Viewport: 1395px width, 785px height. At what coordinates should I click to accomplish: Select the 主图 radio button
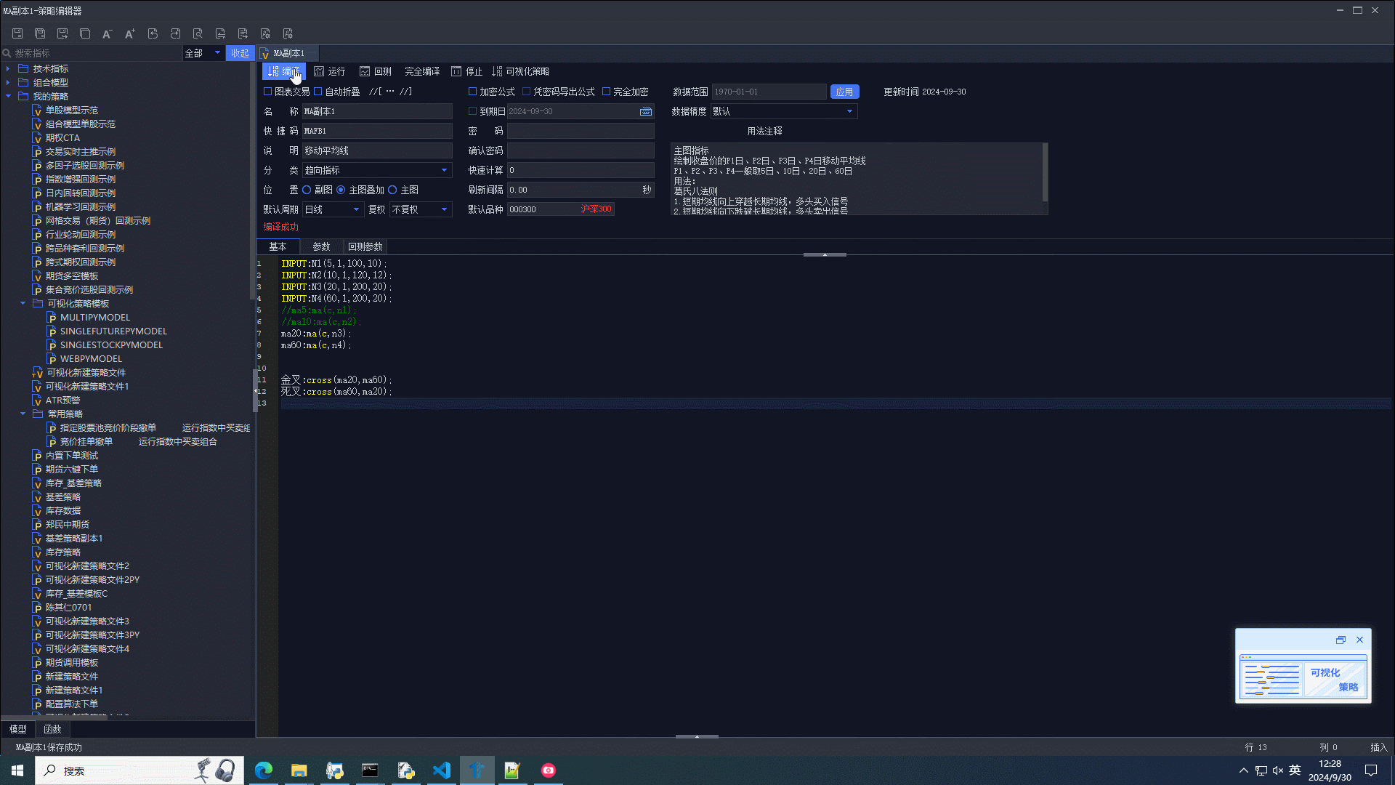392,190
